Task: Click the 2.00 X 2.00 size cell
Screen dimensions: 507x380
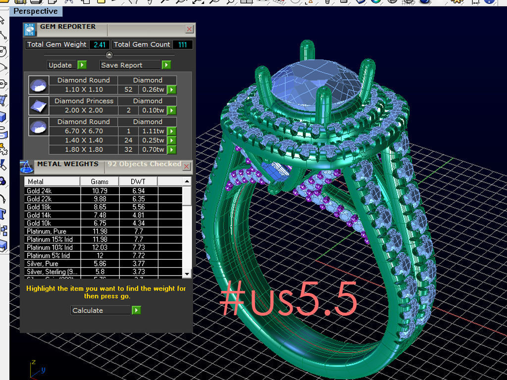Action: (84, 110)
